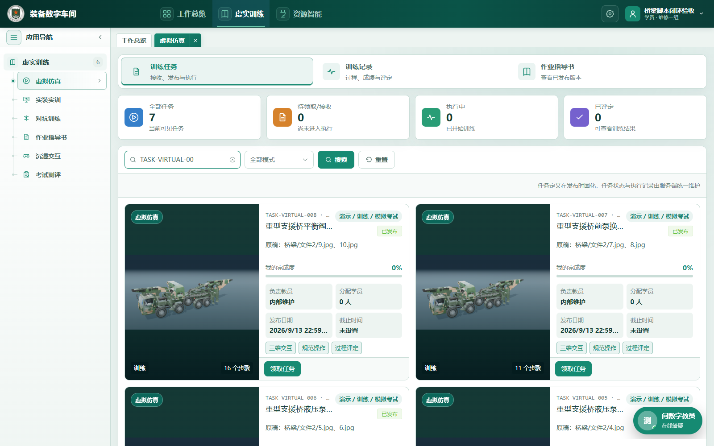Click the 考试测评 sidebar icon
The width and height of the screenshot is (714, 446).
click(26, 175)
